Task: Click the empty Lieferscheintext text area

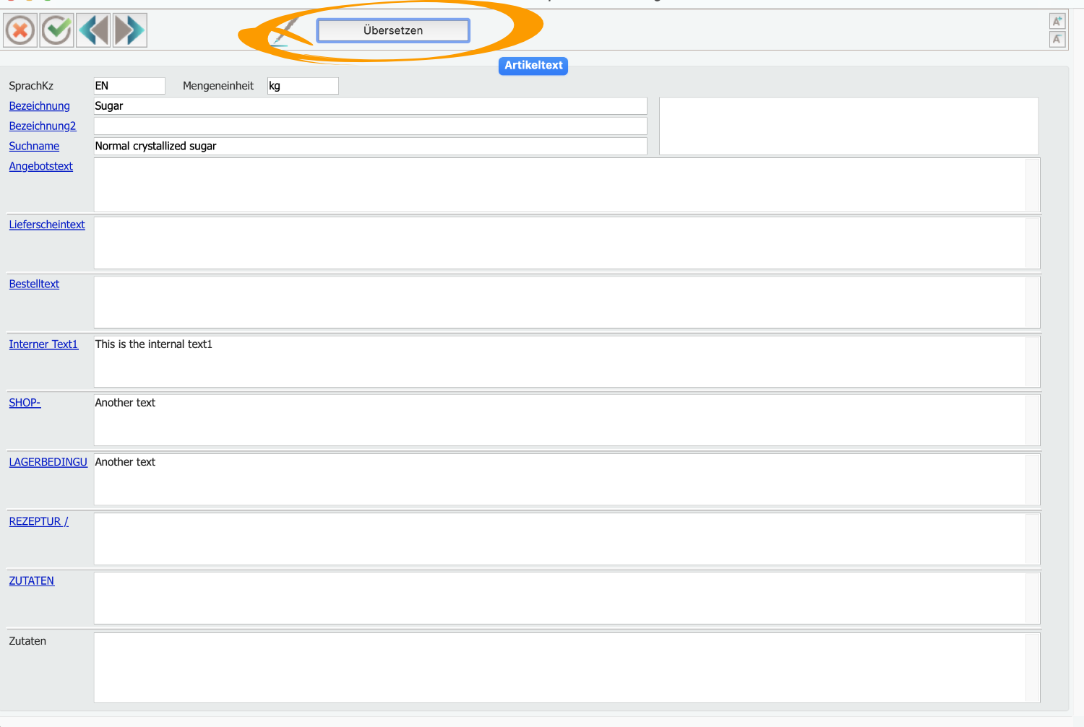Action: [567, 243]
